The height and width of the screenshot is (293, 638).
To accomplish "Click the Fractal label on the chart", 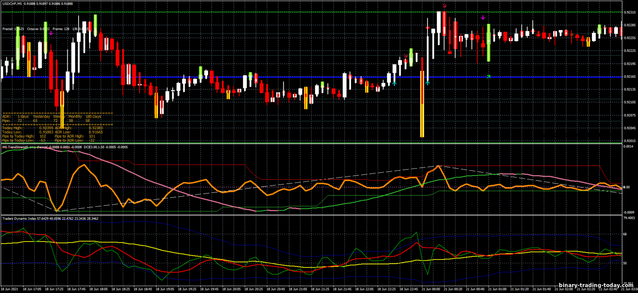I will point(13,29).
